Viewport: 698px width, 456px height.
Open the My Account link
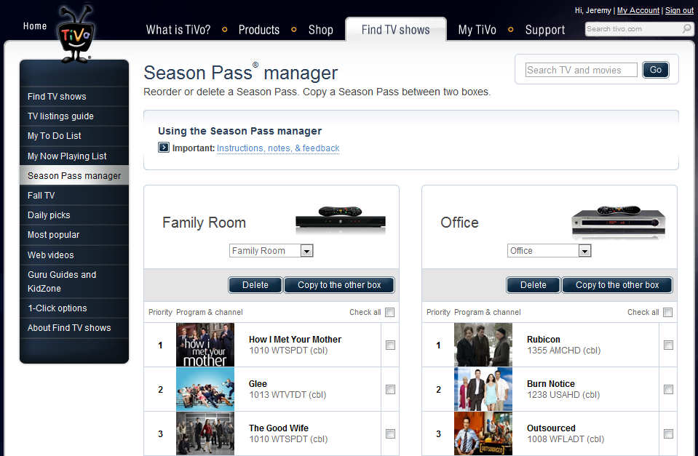(x=638, y=10)
